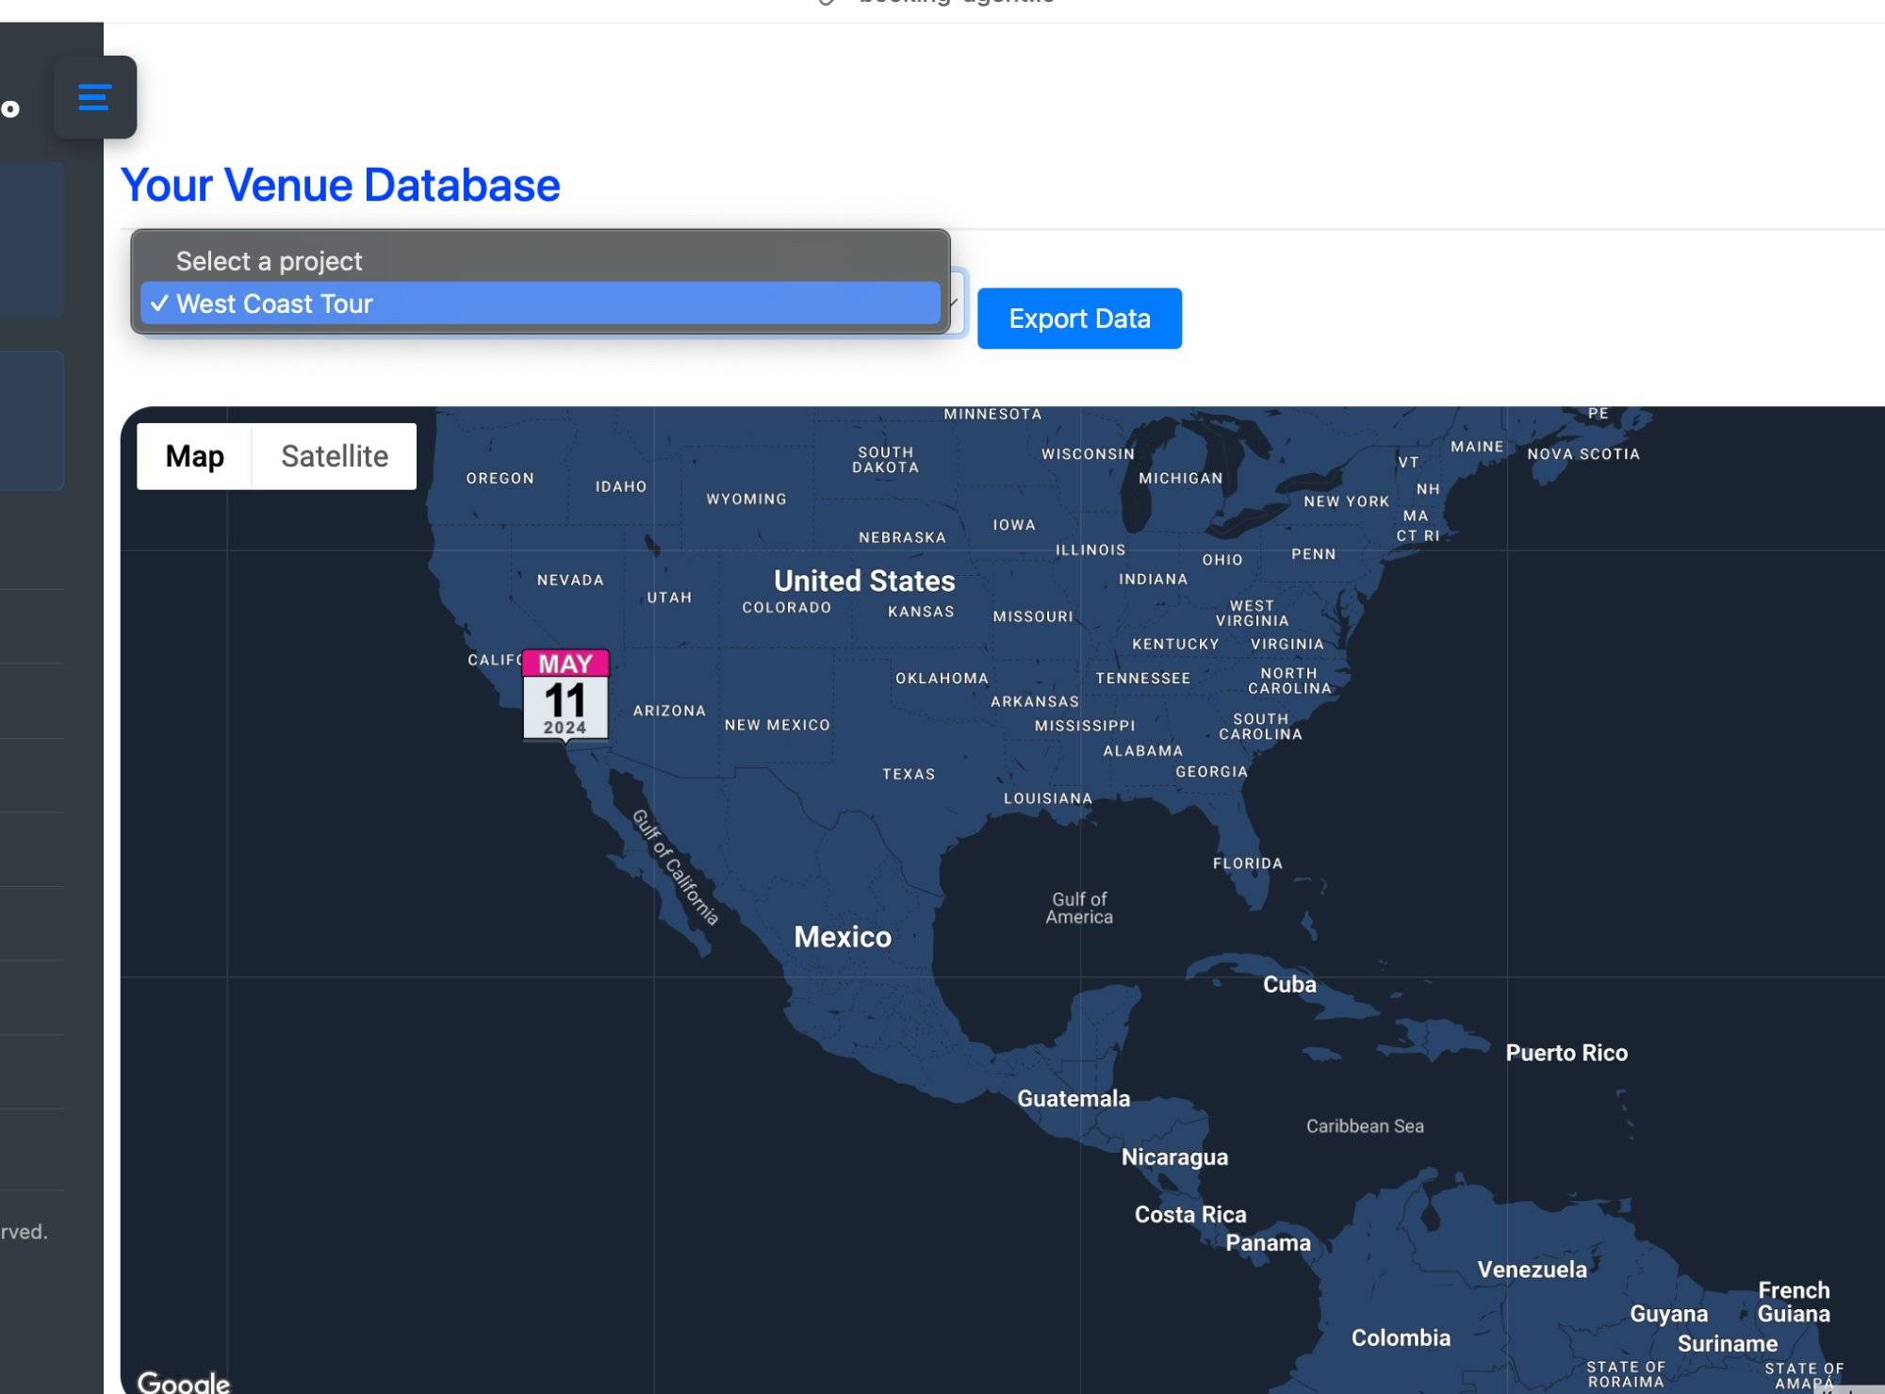Viewport: 1885px width, 1394px height.
Task: Switch to Map view
Action: pyautogui.click(x=194, y=456)
